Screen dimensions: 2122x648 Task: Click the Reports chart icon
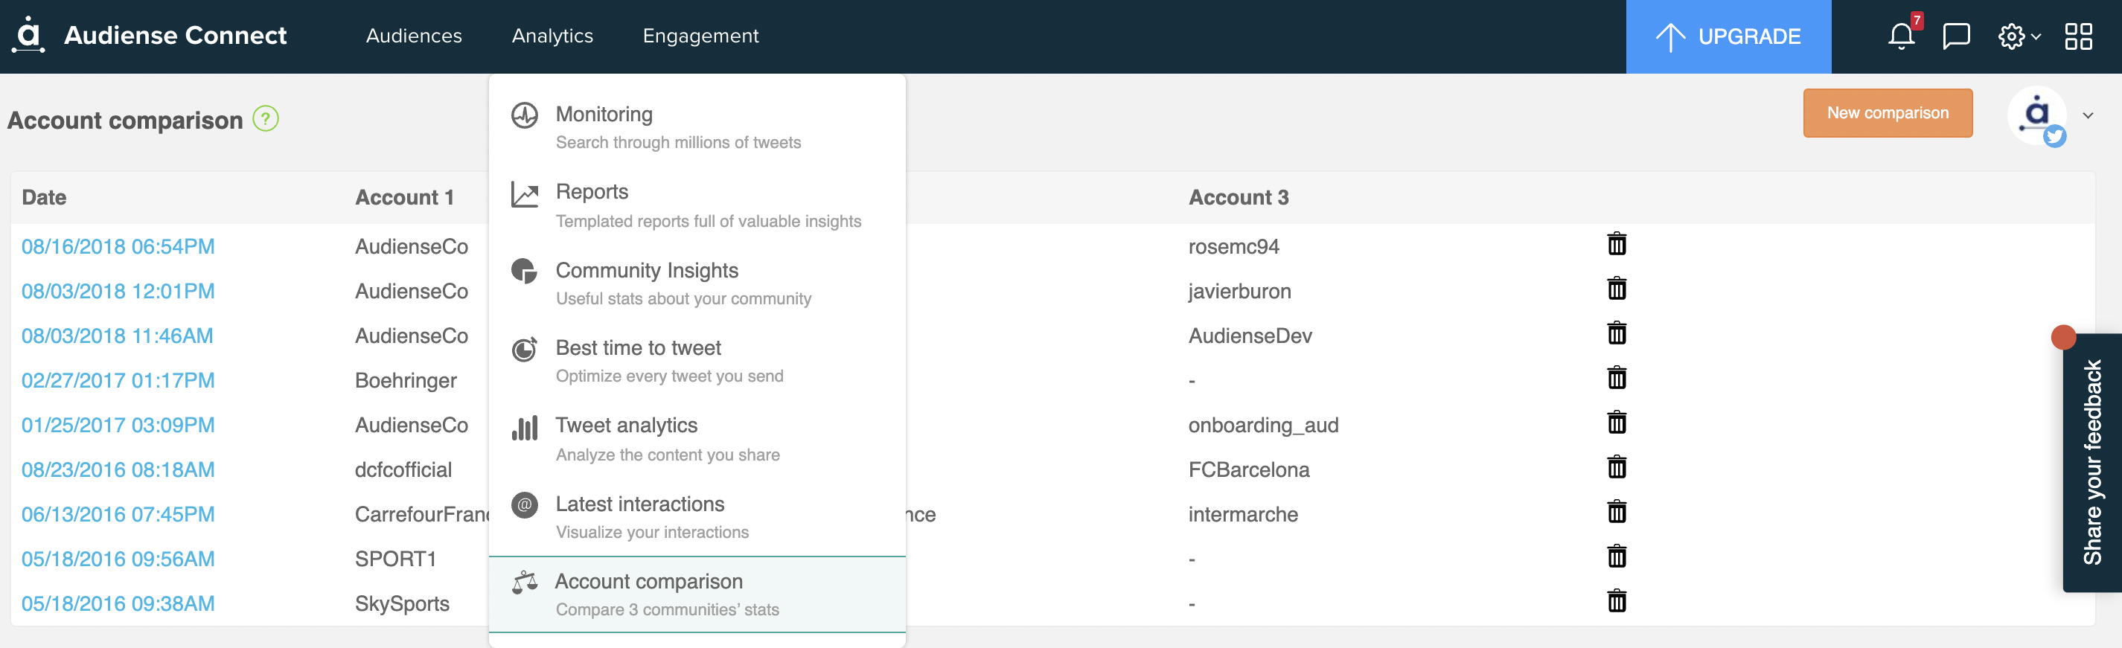525,194
